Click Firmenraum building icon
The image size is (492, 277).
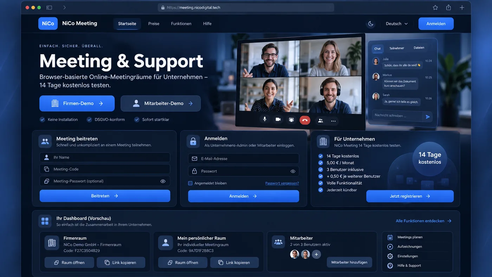pos(52,243)
